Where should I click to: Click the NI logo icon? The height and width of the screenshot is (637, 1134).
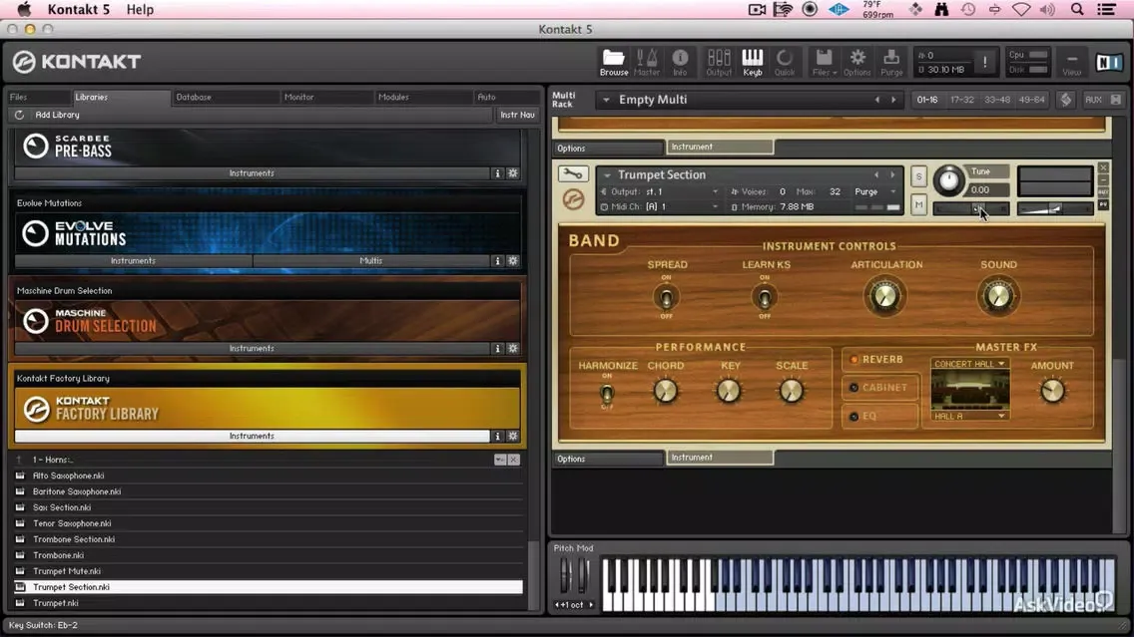1109,63
